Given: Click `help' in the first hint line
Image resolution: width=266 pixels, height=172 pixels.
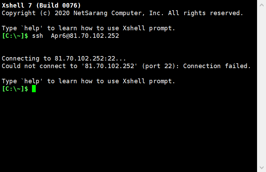Looking at the screenshot, I should (x=32, y=28).
